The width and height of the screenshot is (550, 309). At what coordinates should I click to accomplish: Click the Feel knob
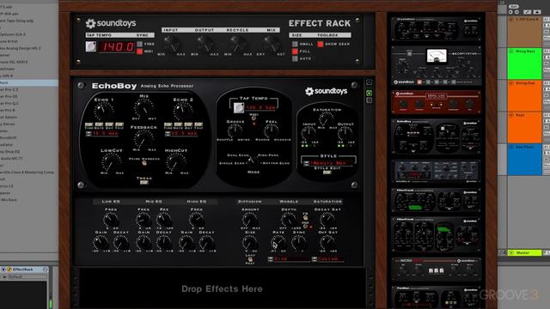[x=272, y=131]
